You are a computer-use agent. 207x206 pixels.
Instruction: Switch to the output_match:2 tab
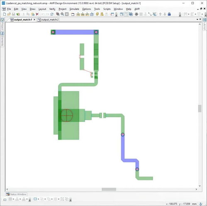pos(49,19)
